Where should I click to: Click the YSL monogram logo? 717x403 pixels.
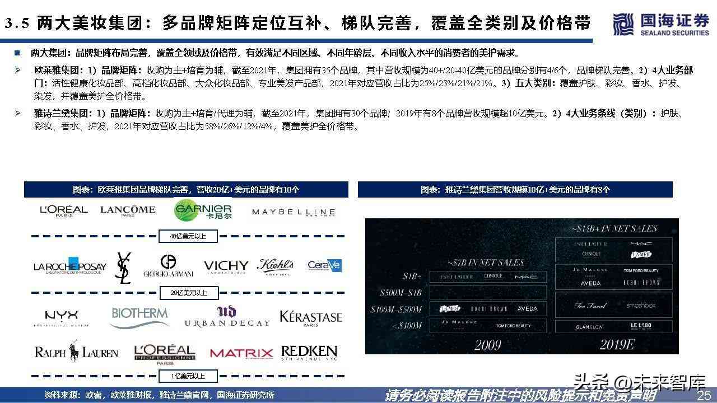123,268
